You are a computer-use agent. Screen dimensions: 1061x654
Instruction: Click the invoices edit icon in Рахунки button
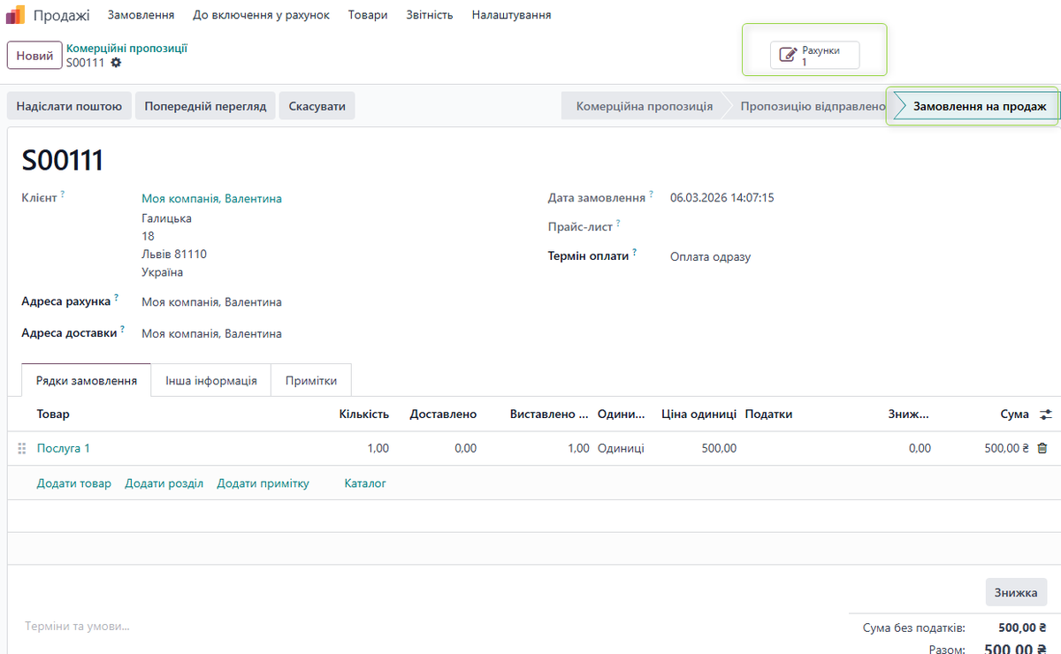point(787,56)
